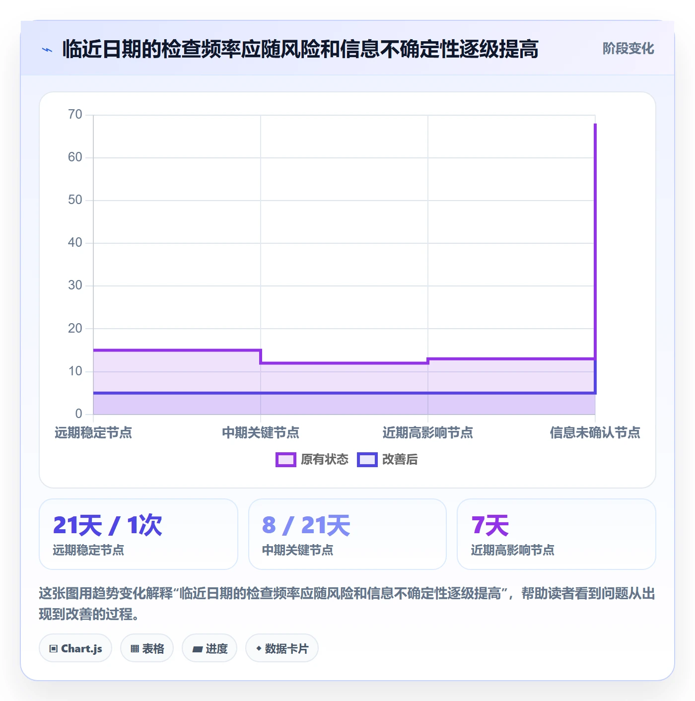695x701 pixels.
Task: Click the card label 近期高影响节点 under 7天
Action: pos(513,550)
